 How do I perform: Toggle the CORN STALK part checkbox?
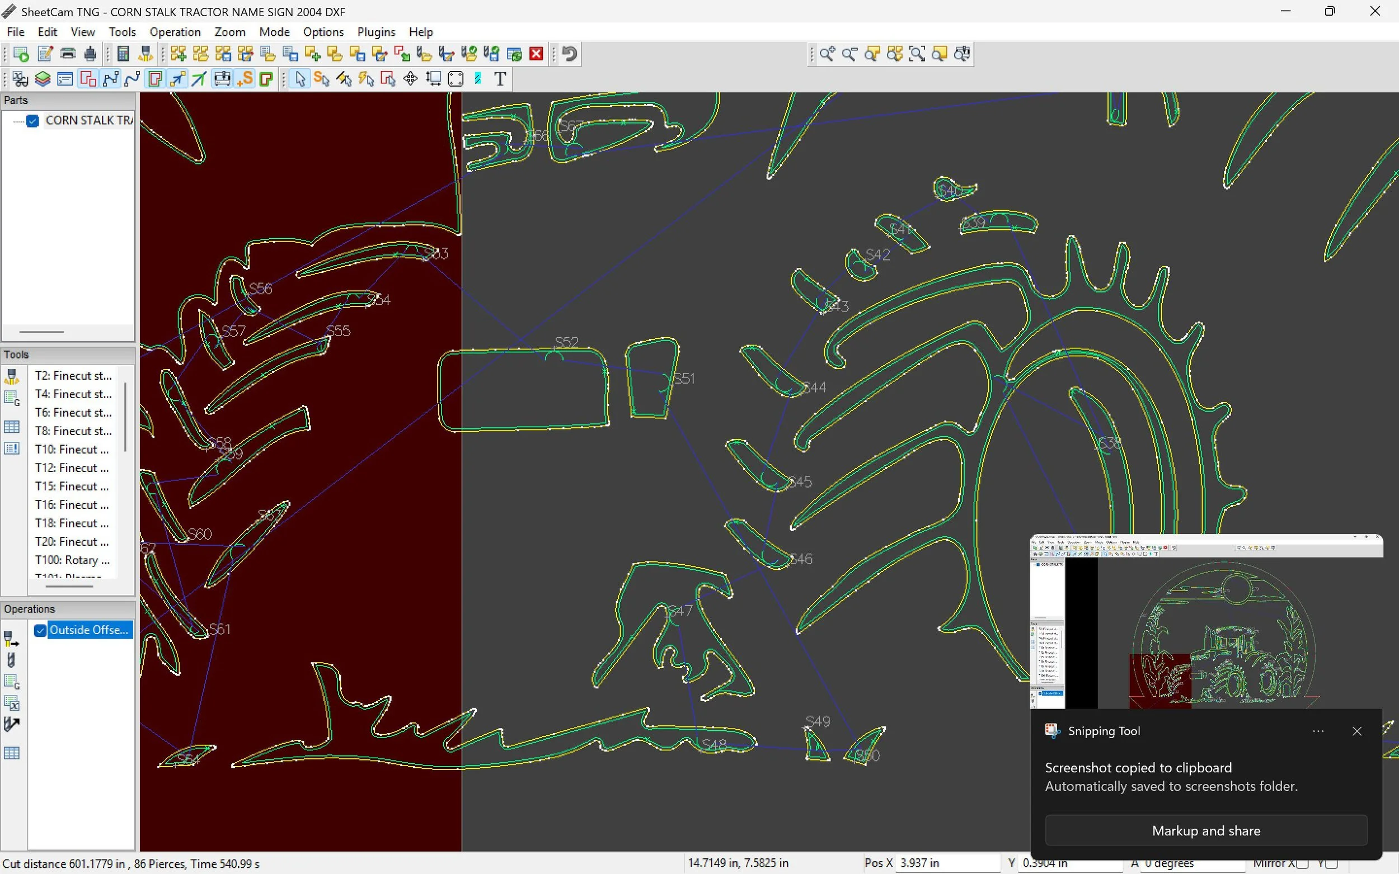pos(33,120)
